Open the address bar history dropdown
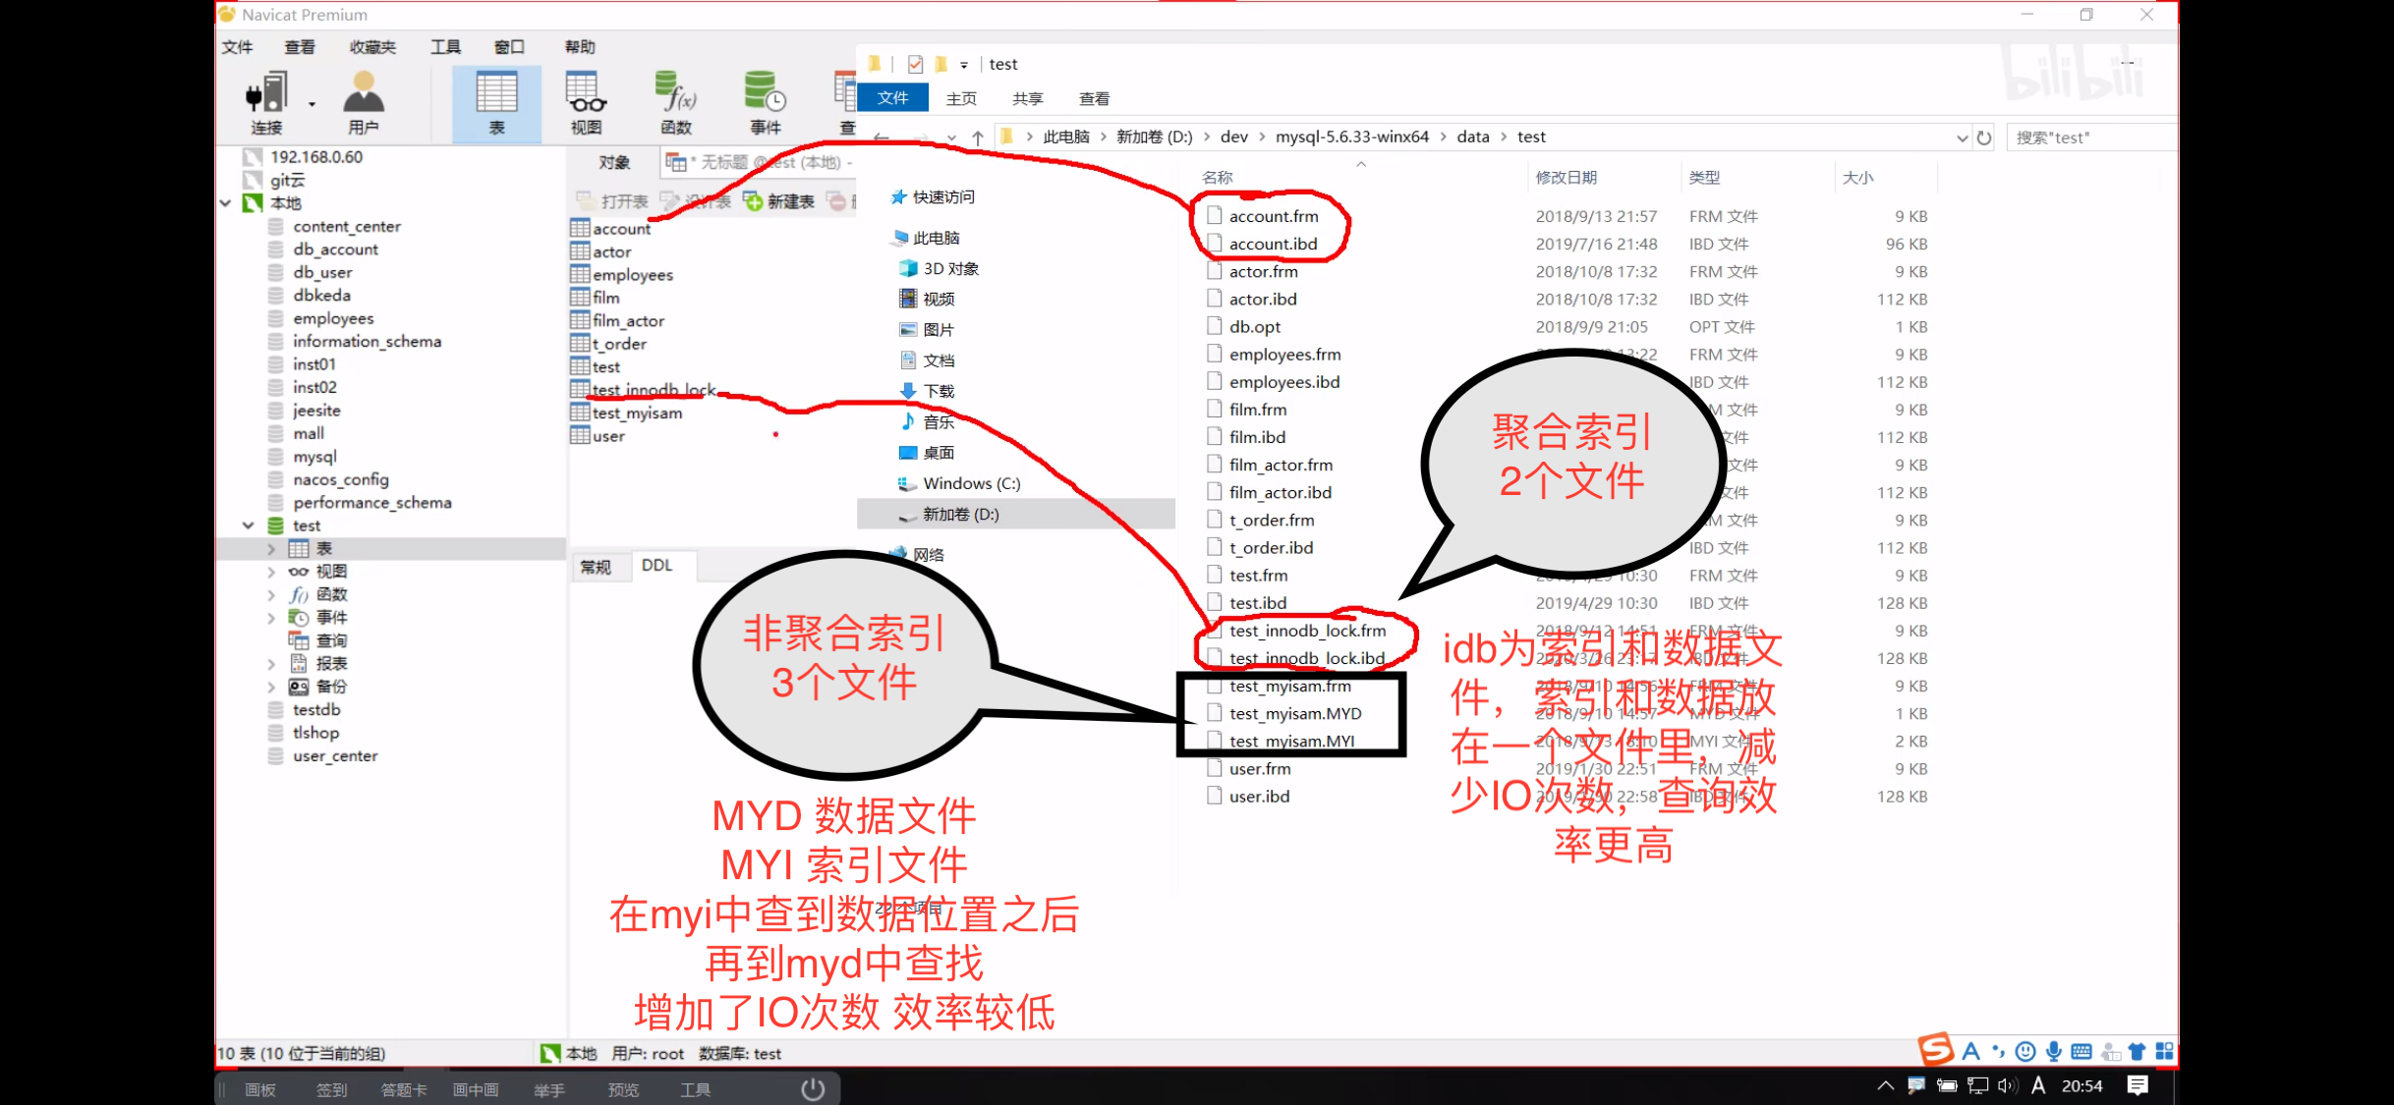Screen dimensions: 2394x1105 coord(1962,138)
